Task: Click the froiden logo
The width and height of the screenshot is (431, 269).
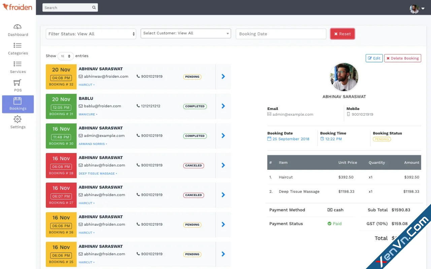Action: tap(18, 7)
